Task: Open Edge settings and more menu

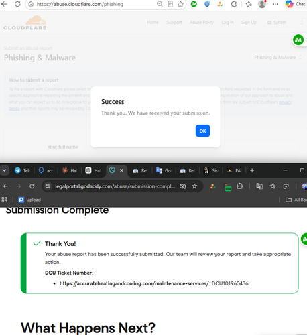Action: pyautogui.click(x=275, y=4)
